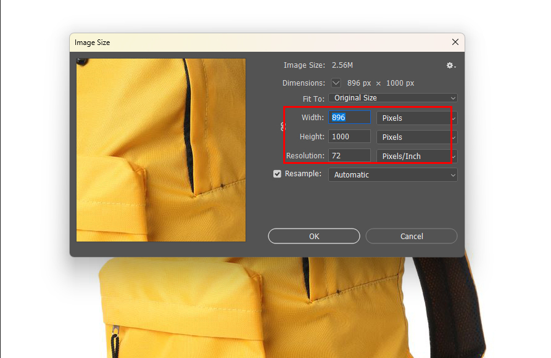Screen dimensions: 551x358
Task: Click the Width label text
Action: click(x=312, y=118)
